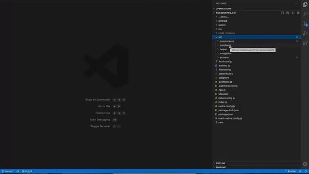Open the .eslintrc.js file
The image size is (309, 174).
point(256,66)
